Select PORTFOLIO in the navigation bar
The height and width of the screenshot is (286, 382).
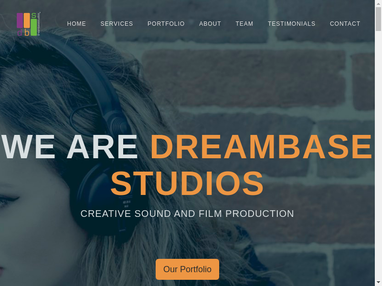166,23
